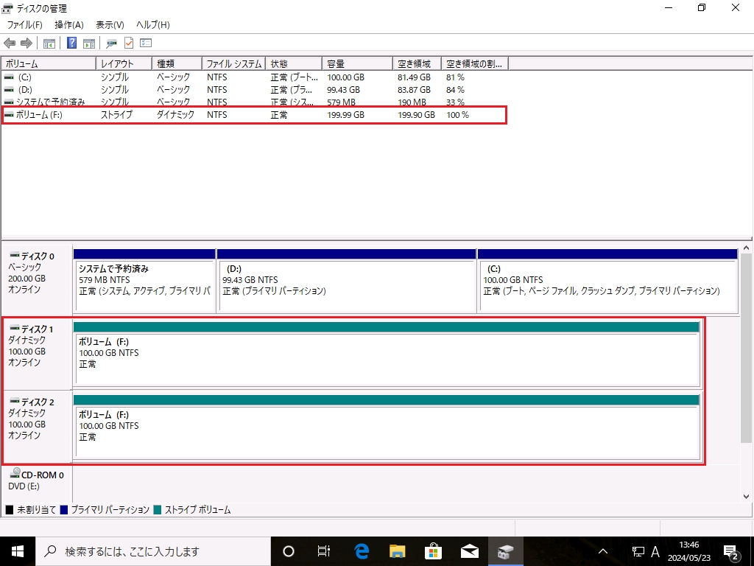Click the black 未割り当て legend swatch
This screenshot has height=566, width=754.
[9, 510]
